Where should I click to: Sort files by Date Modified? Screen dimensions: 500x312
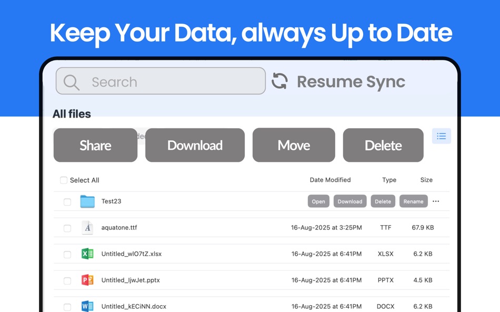(330, 180)
